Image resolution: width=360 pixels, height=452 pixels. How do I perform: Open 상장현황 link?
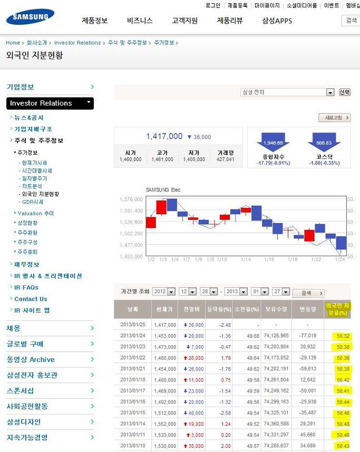pyautogui.click(x=27, y=223)
